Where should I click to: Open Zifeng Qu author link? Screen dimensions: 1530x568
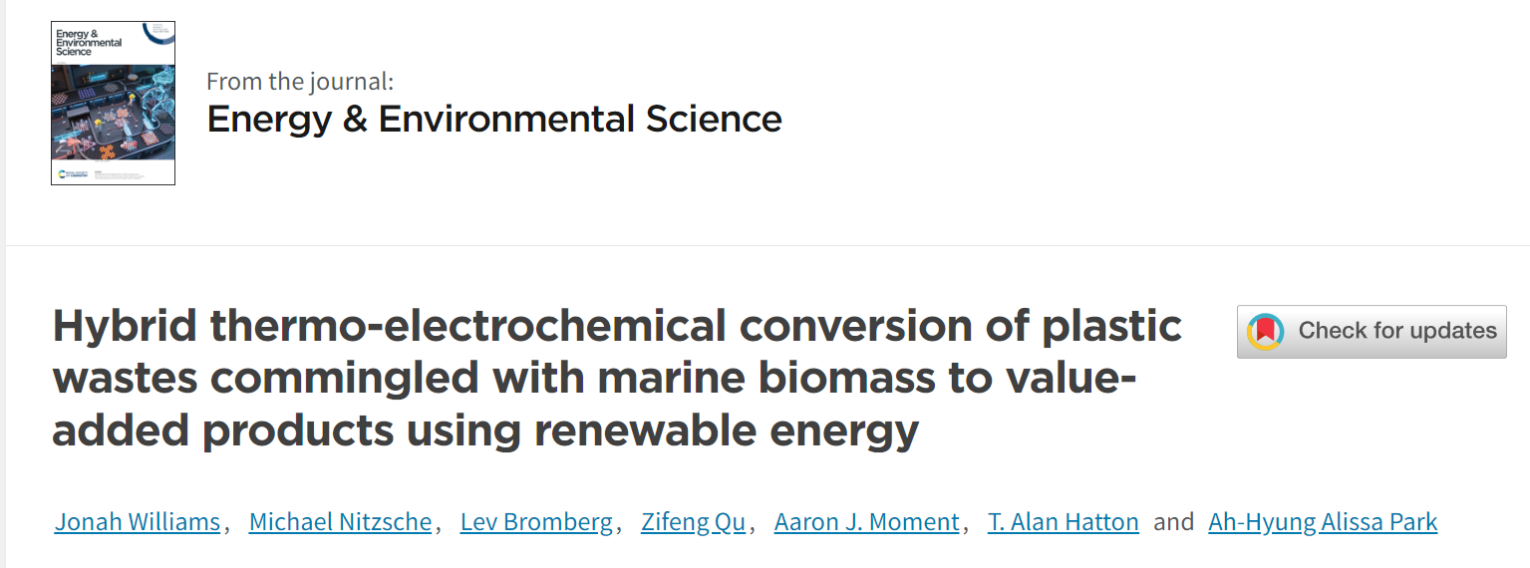693,522
